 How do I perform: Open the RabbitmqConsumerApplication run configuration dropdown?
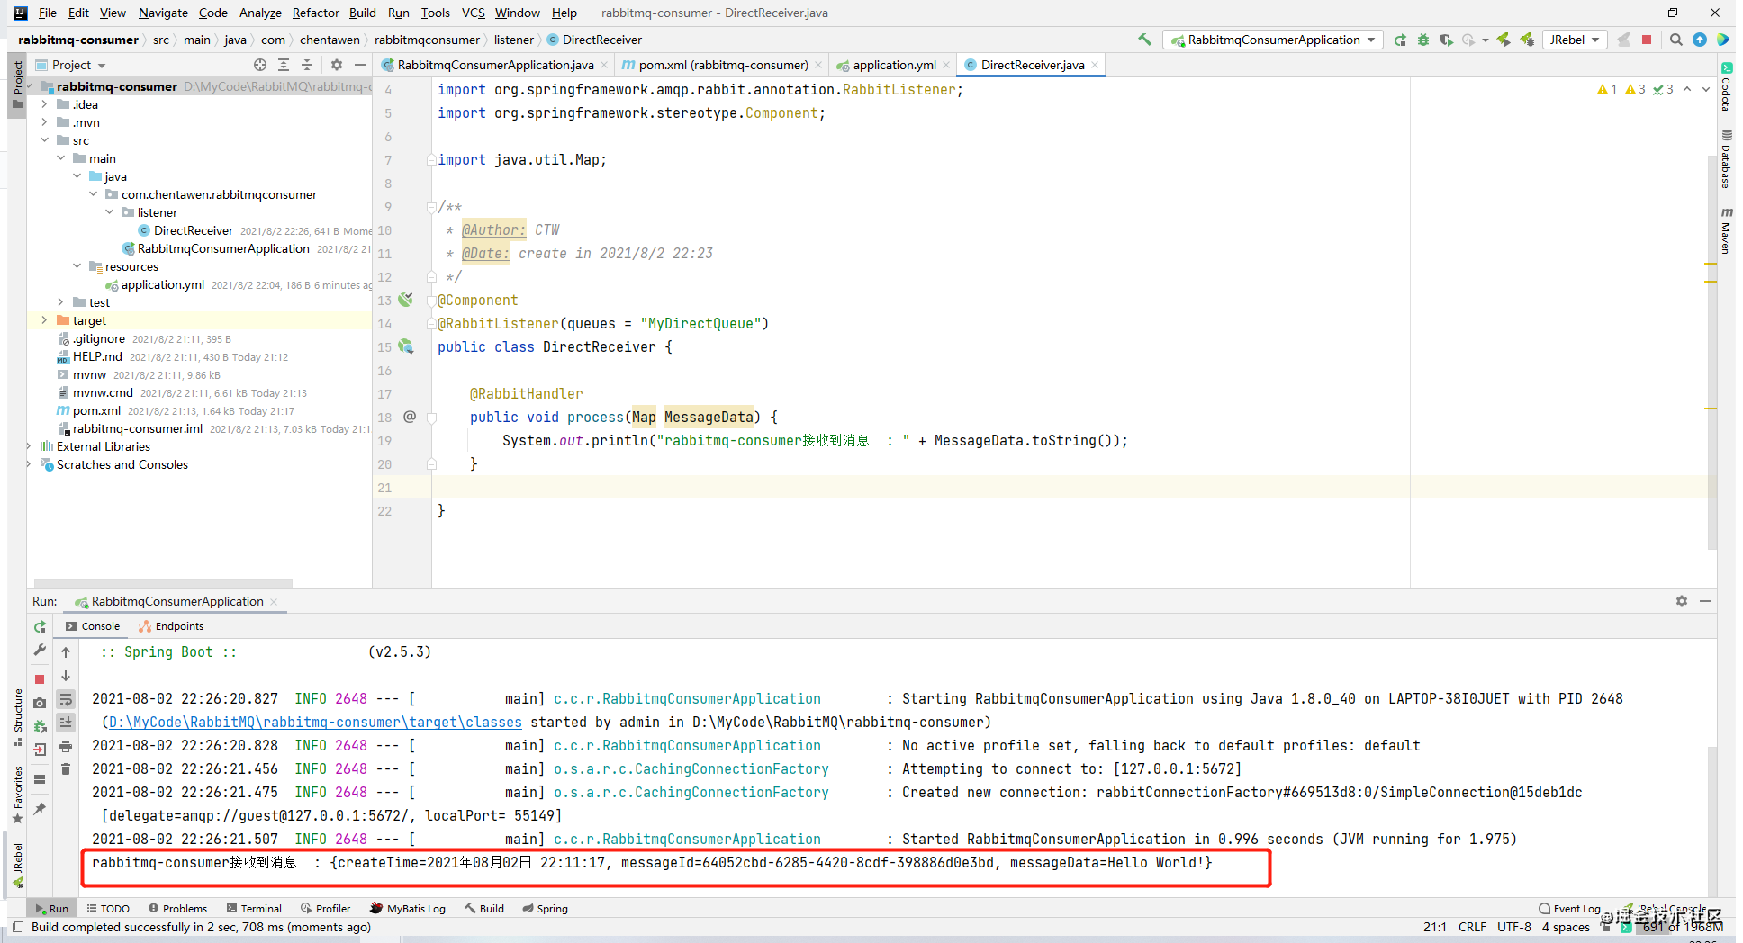click(x=1273, y=40)
